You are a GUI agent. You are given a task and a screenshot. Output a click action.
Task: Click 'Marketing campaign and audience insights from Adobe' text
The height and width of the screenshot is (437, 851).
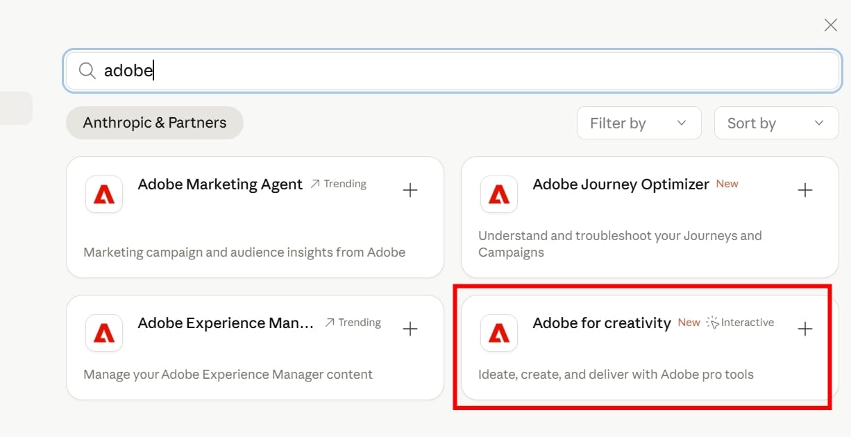(x=244, y=252)
